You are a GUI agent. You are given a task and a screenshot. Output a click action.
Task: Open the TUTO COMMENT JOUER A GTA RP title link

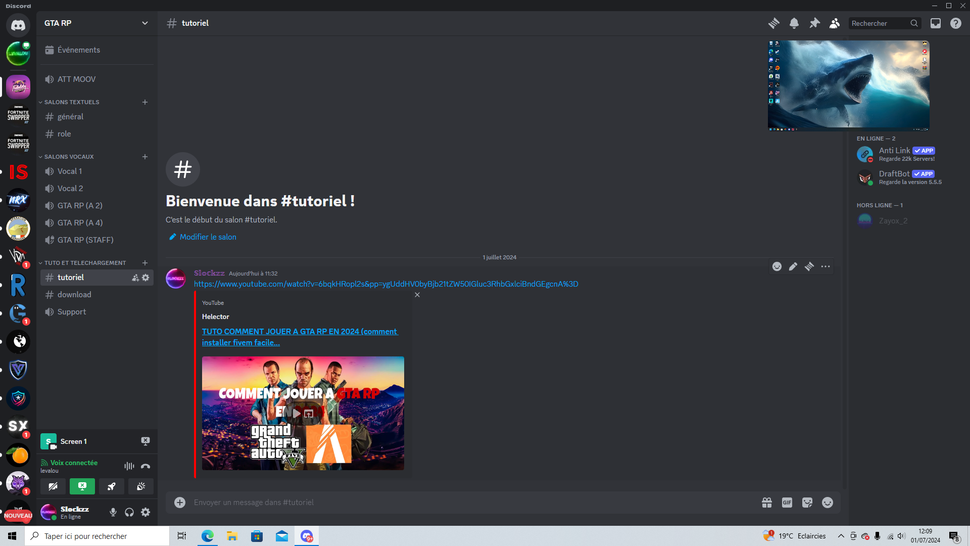pos(300,337)
